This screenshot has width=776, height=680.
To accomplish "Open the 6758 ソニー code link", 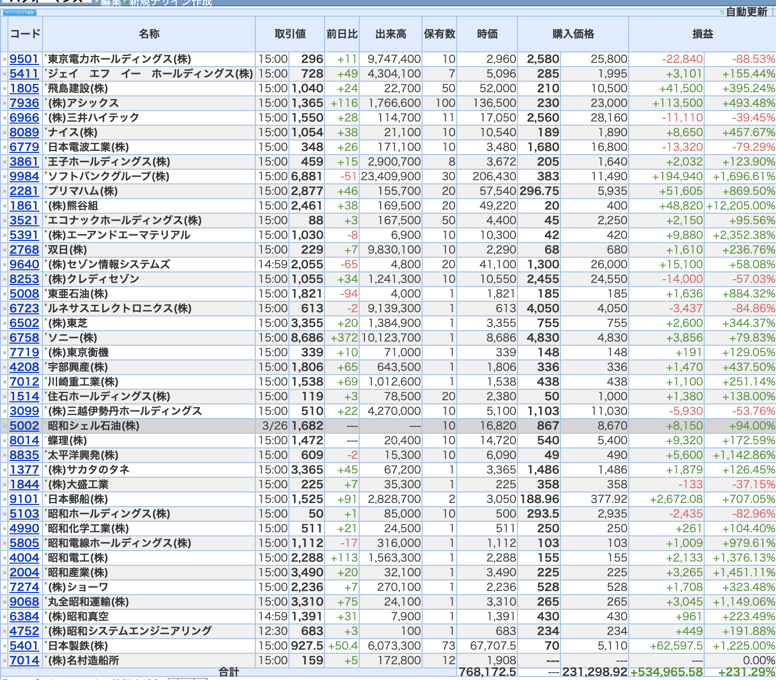I will click(24, 338).
